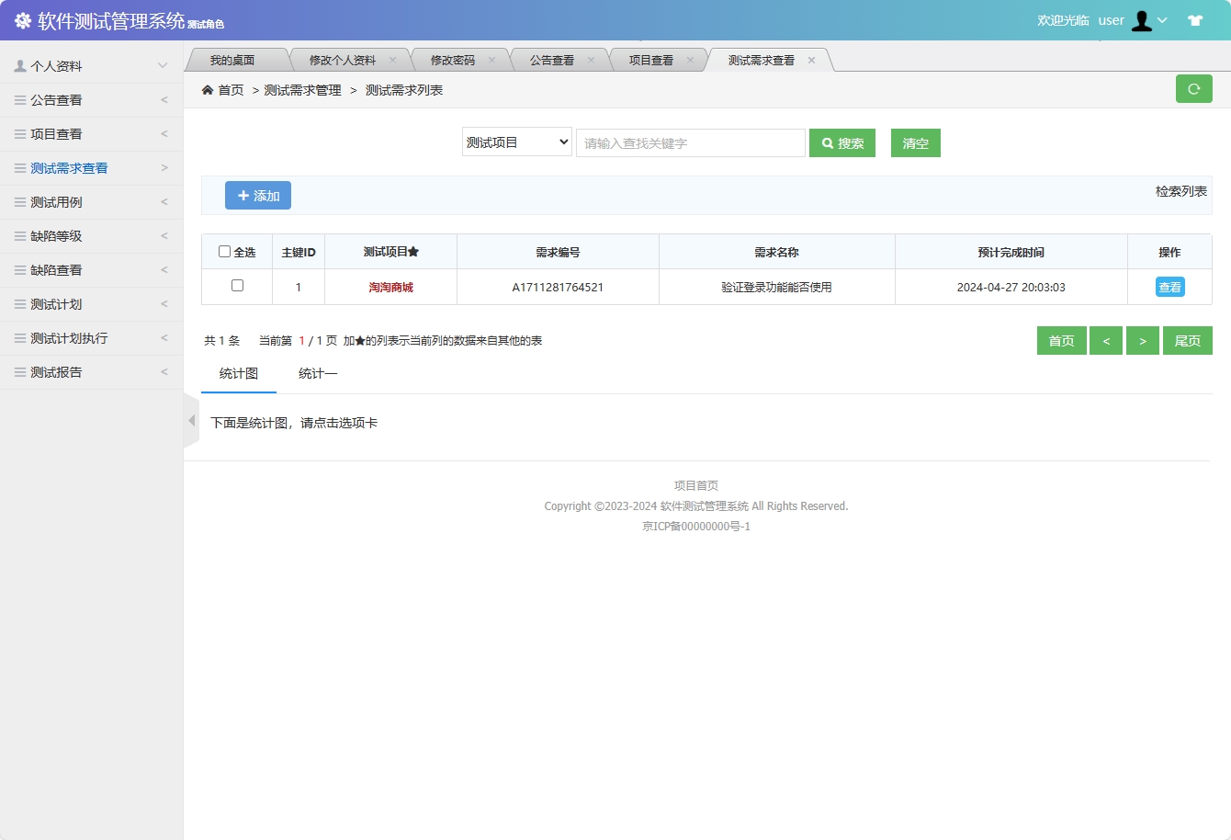This screenshot has width=1231, height=840.
Task: Select the 个人资料 sidebar entry
Action: pyautogui.click(x=51, y=65)
